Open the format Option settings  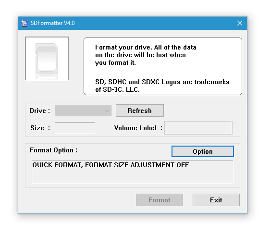click(x=203, y=151)
